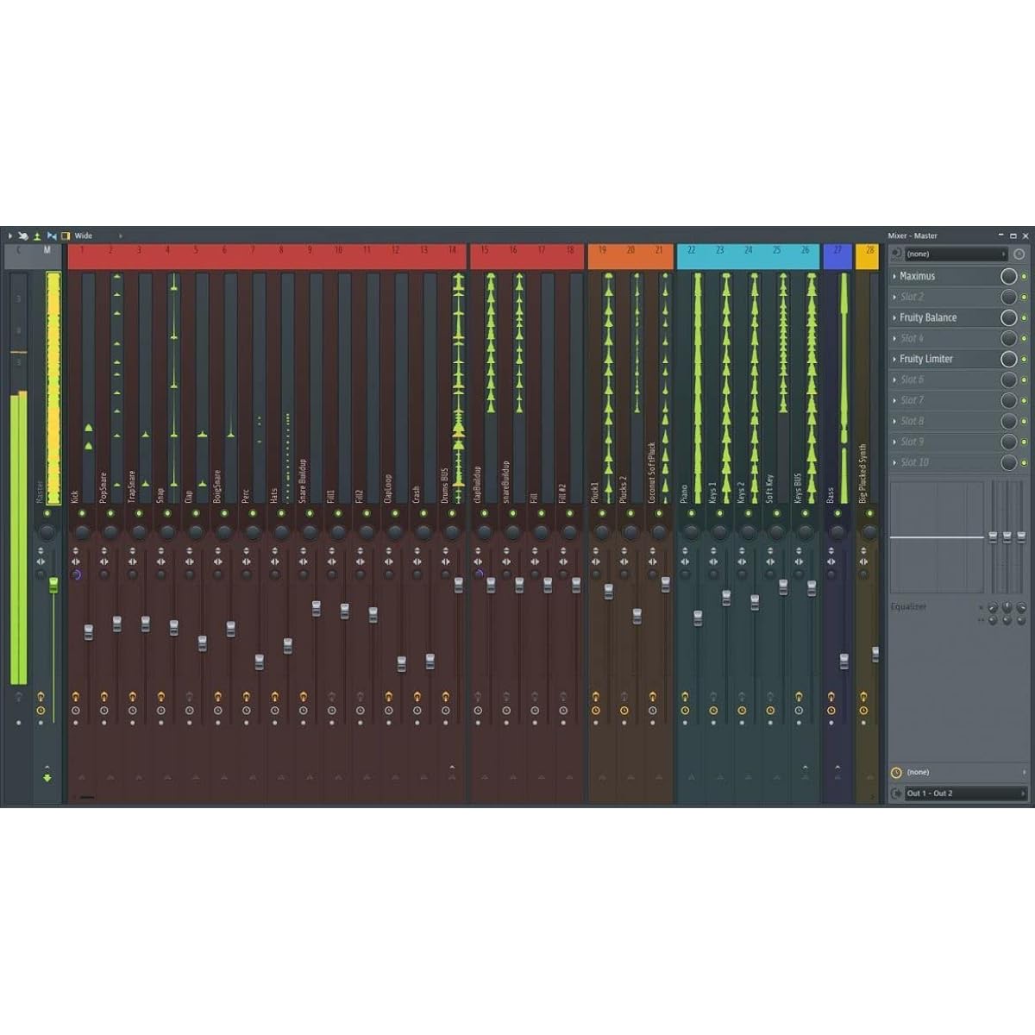The width and height of the screenshot is (1035, 1035).
Task: Mute the Piano track with its green LED
Action: 691,513
